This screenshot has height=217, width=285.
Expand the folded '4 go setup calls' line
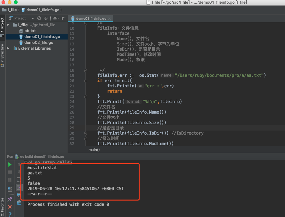pos(26,162)
